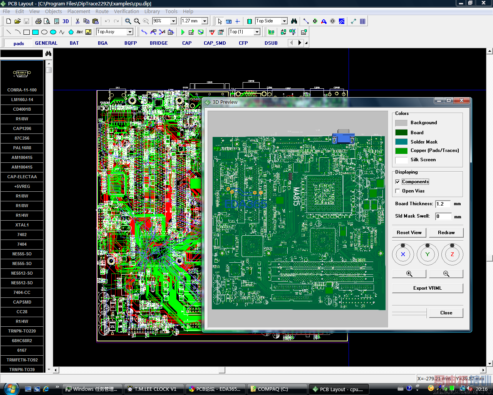Viewport: 493px width, 395px height.
Task: Click the Print icon in toolbar
Action: [x=39, y=21]
